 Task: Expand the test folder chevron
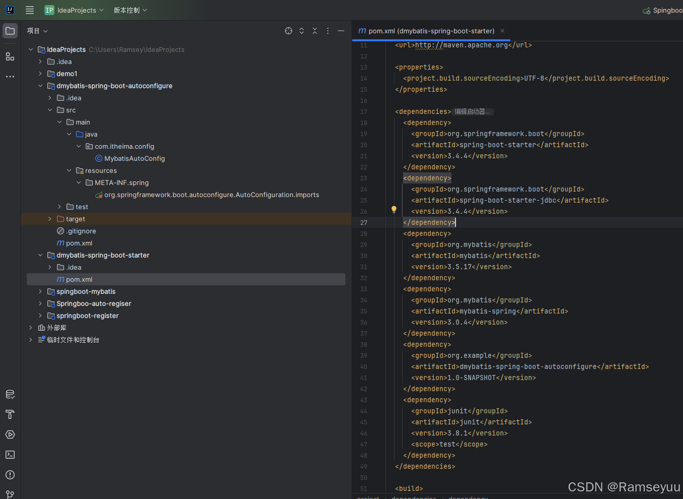pos(60,207)
